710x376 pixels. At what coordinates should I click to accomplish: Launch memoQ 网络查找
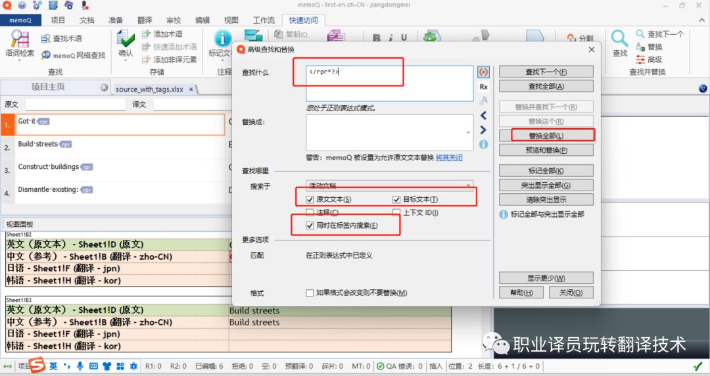tap(74, 55)
